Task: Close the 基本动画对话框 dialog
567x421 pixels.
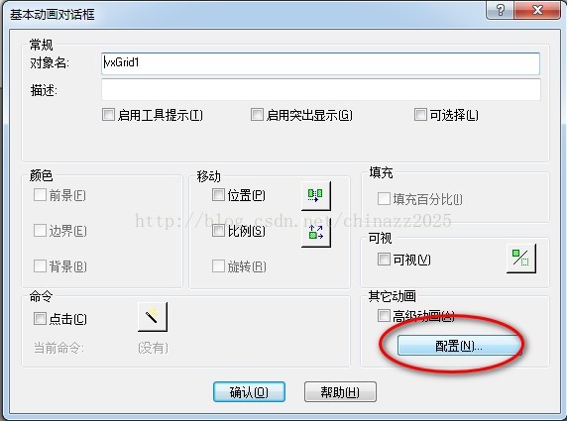Action: coord(537,10)
